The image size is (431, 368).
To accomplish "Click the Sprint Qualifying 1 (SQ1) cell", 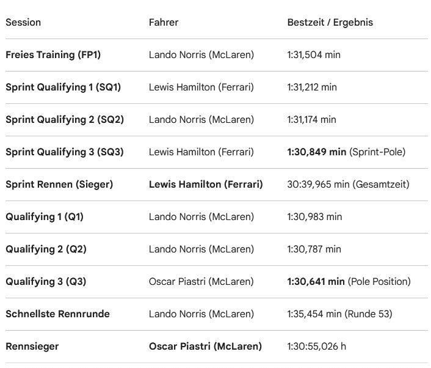I will click(63, 87).
